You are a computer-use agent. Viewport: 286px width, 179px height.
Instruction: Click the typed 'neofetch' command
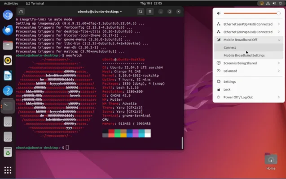(x=74, y=55)
